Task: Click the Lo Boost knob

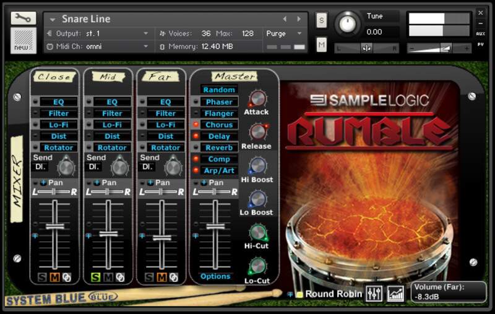Action: point(258,199)
